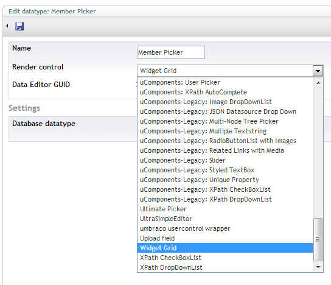Select umbraco usercontrol wrapper option

(225, 228)
